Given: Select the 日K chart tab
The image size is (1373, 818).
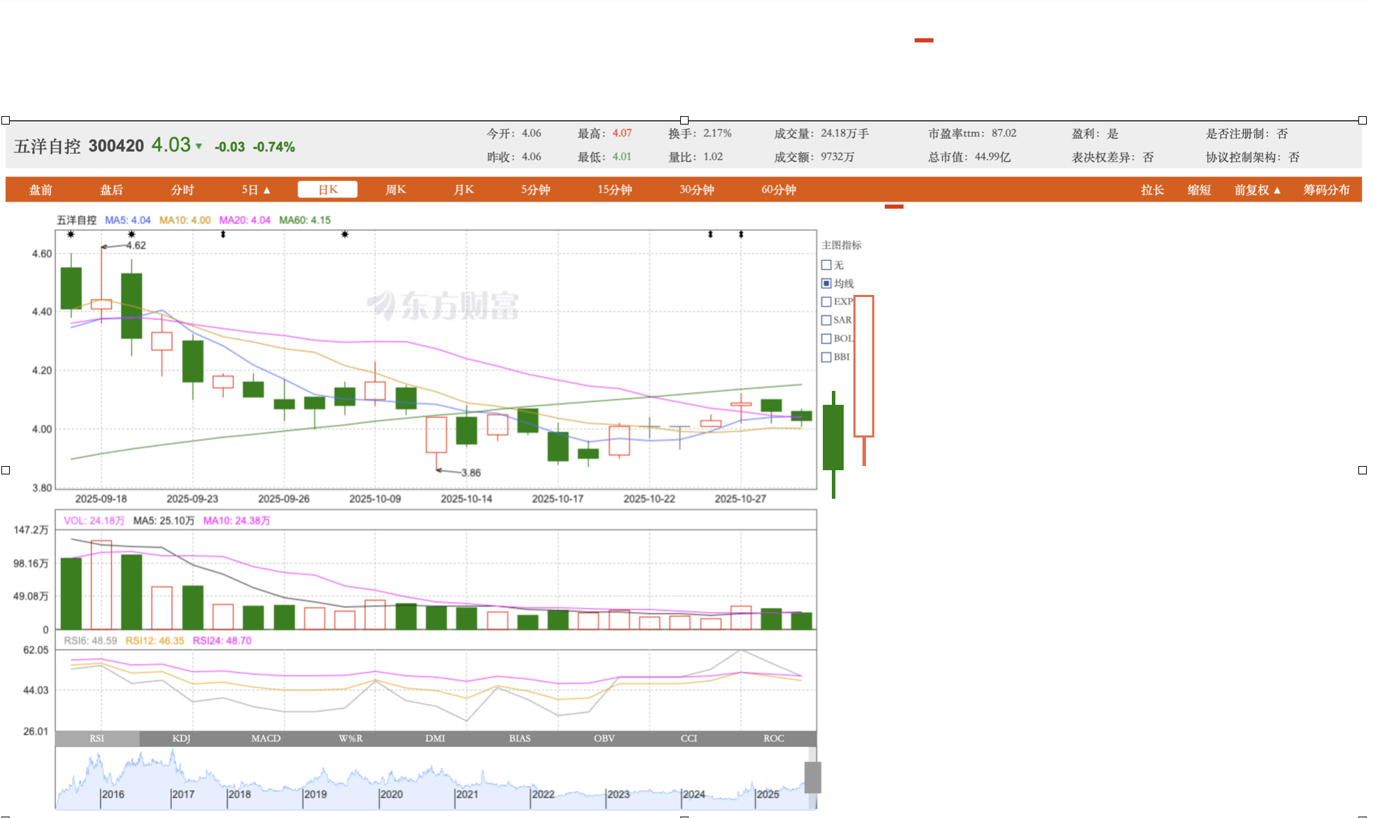Looking at the screenshot, I should (x=327, y=190).
